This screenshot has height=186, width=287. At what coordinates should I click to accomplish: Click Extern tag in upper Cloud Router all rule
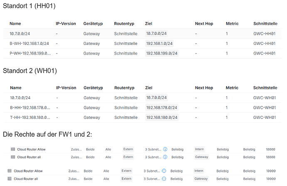click(128, 157)
